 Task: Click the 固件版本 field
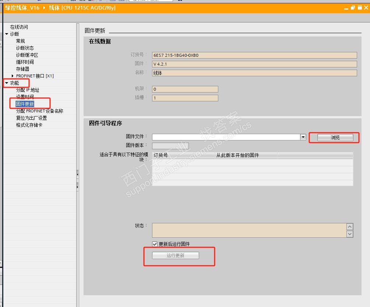170,146
